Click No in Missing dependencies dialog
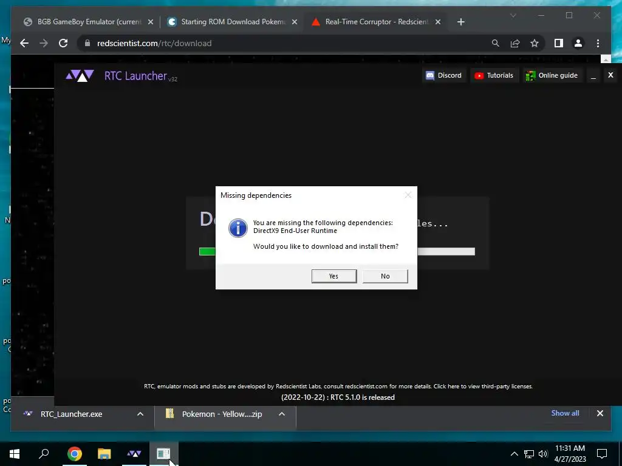The image size is (622, 466). point(385,276)
